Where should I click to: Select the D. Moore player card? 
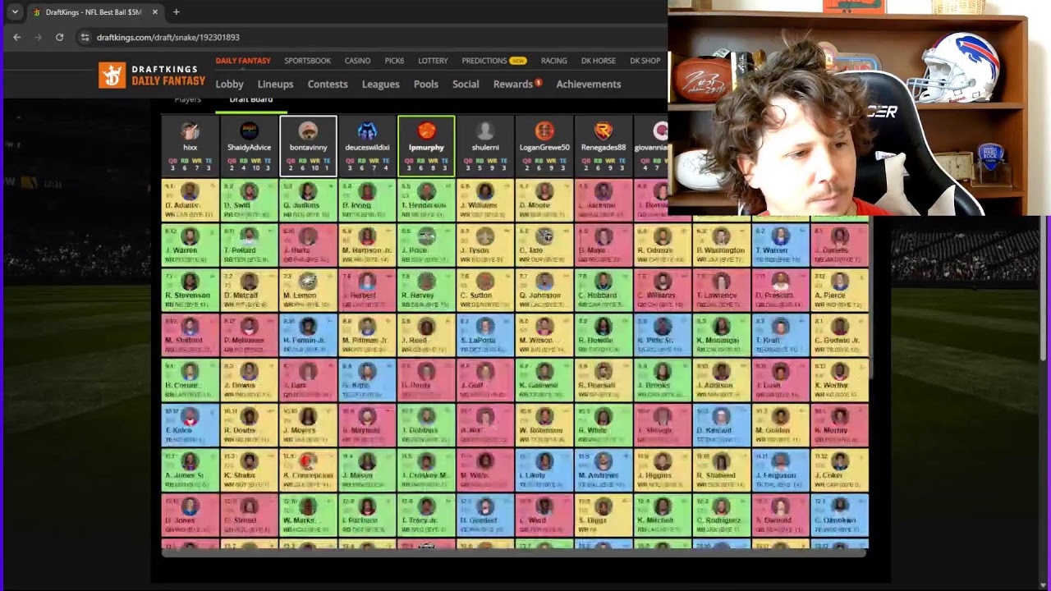(x=544, y=200)
